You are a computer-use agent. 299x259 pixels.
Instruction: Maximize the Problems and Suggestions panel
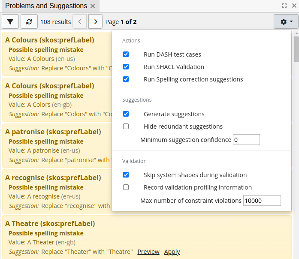coord(284,6)
